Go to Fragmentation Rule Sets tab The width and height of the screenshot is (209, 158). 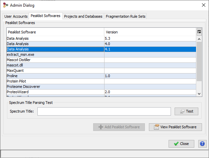tap(126, 16)
